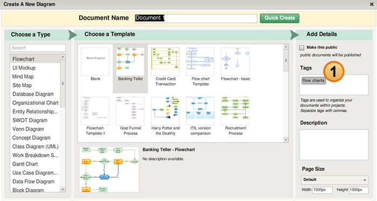Click the page Height field
This screenshot has height=201, width=377.
coord(359,190)
